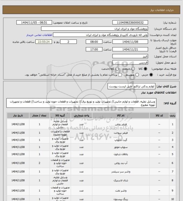Image resolution: width=183 pixels, height=201 pixels.
Task: Click the تعداد / مقدار column header
Action: click(x=39, y=116)
